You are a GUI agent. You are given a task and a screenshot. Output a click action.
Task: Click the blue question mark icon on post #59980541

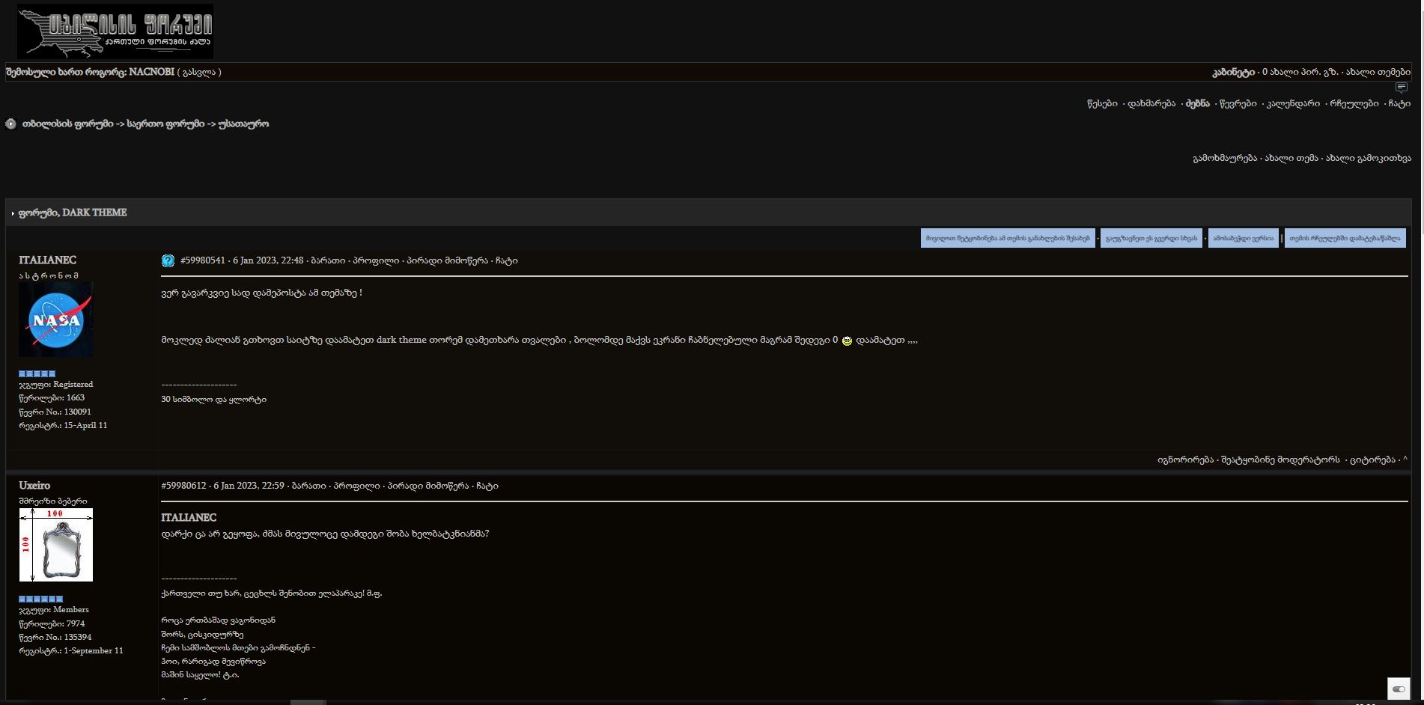click(x=168, y=260)
